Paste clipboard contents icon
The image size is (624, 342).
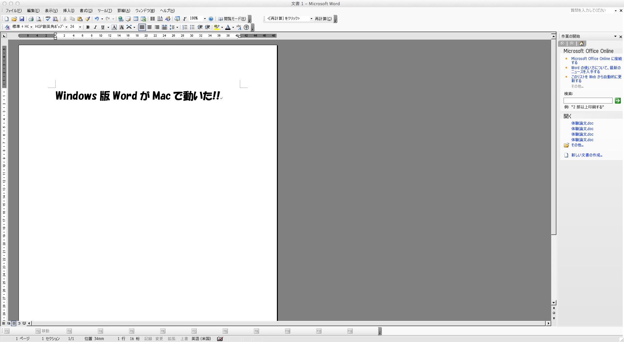tap(80, 19)
